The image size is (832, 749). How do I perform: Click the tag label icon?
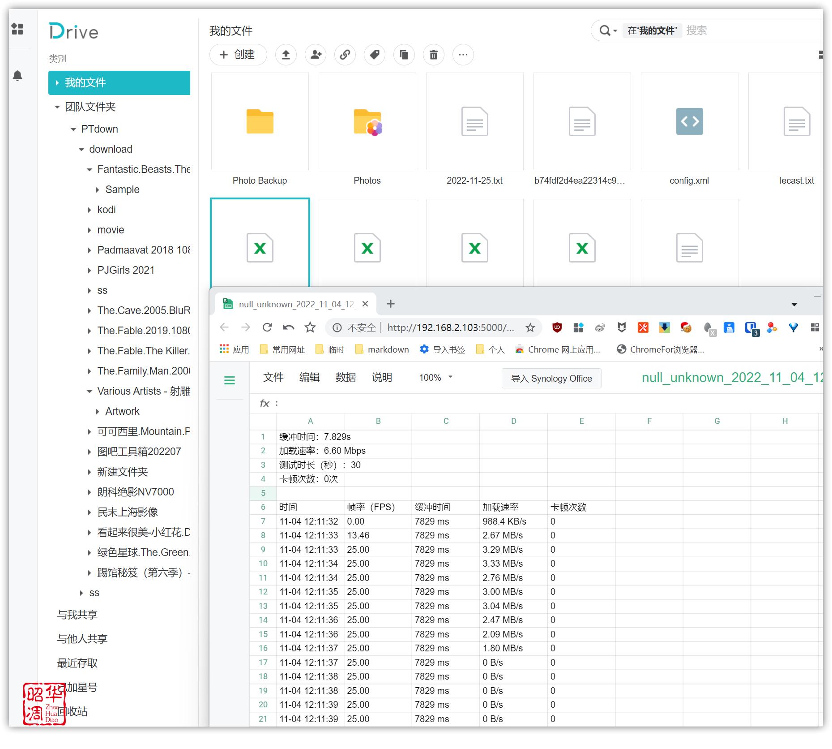pos(375,55)
